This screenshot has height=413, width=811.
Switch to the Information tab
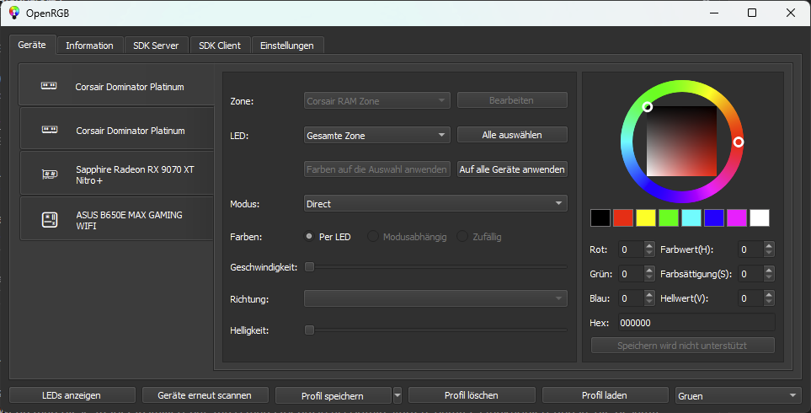pyautogui.click(x=90, y=46)
